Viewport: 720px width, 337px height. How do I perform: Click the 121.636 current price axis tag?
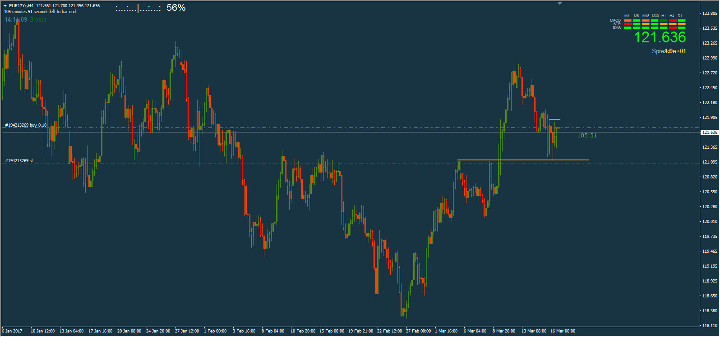710,132
